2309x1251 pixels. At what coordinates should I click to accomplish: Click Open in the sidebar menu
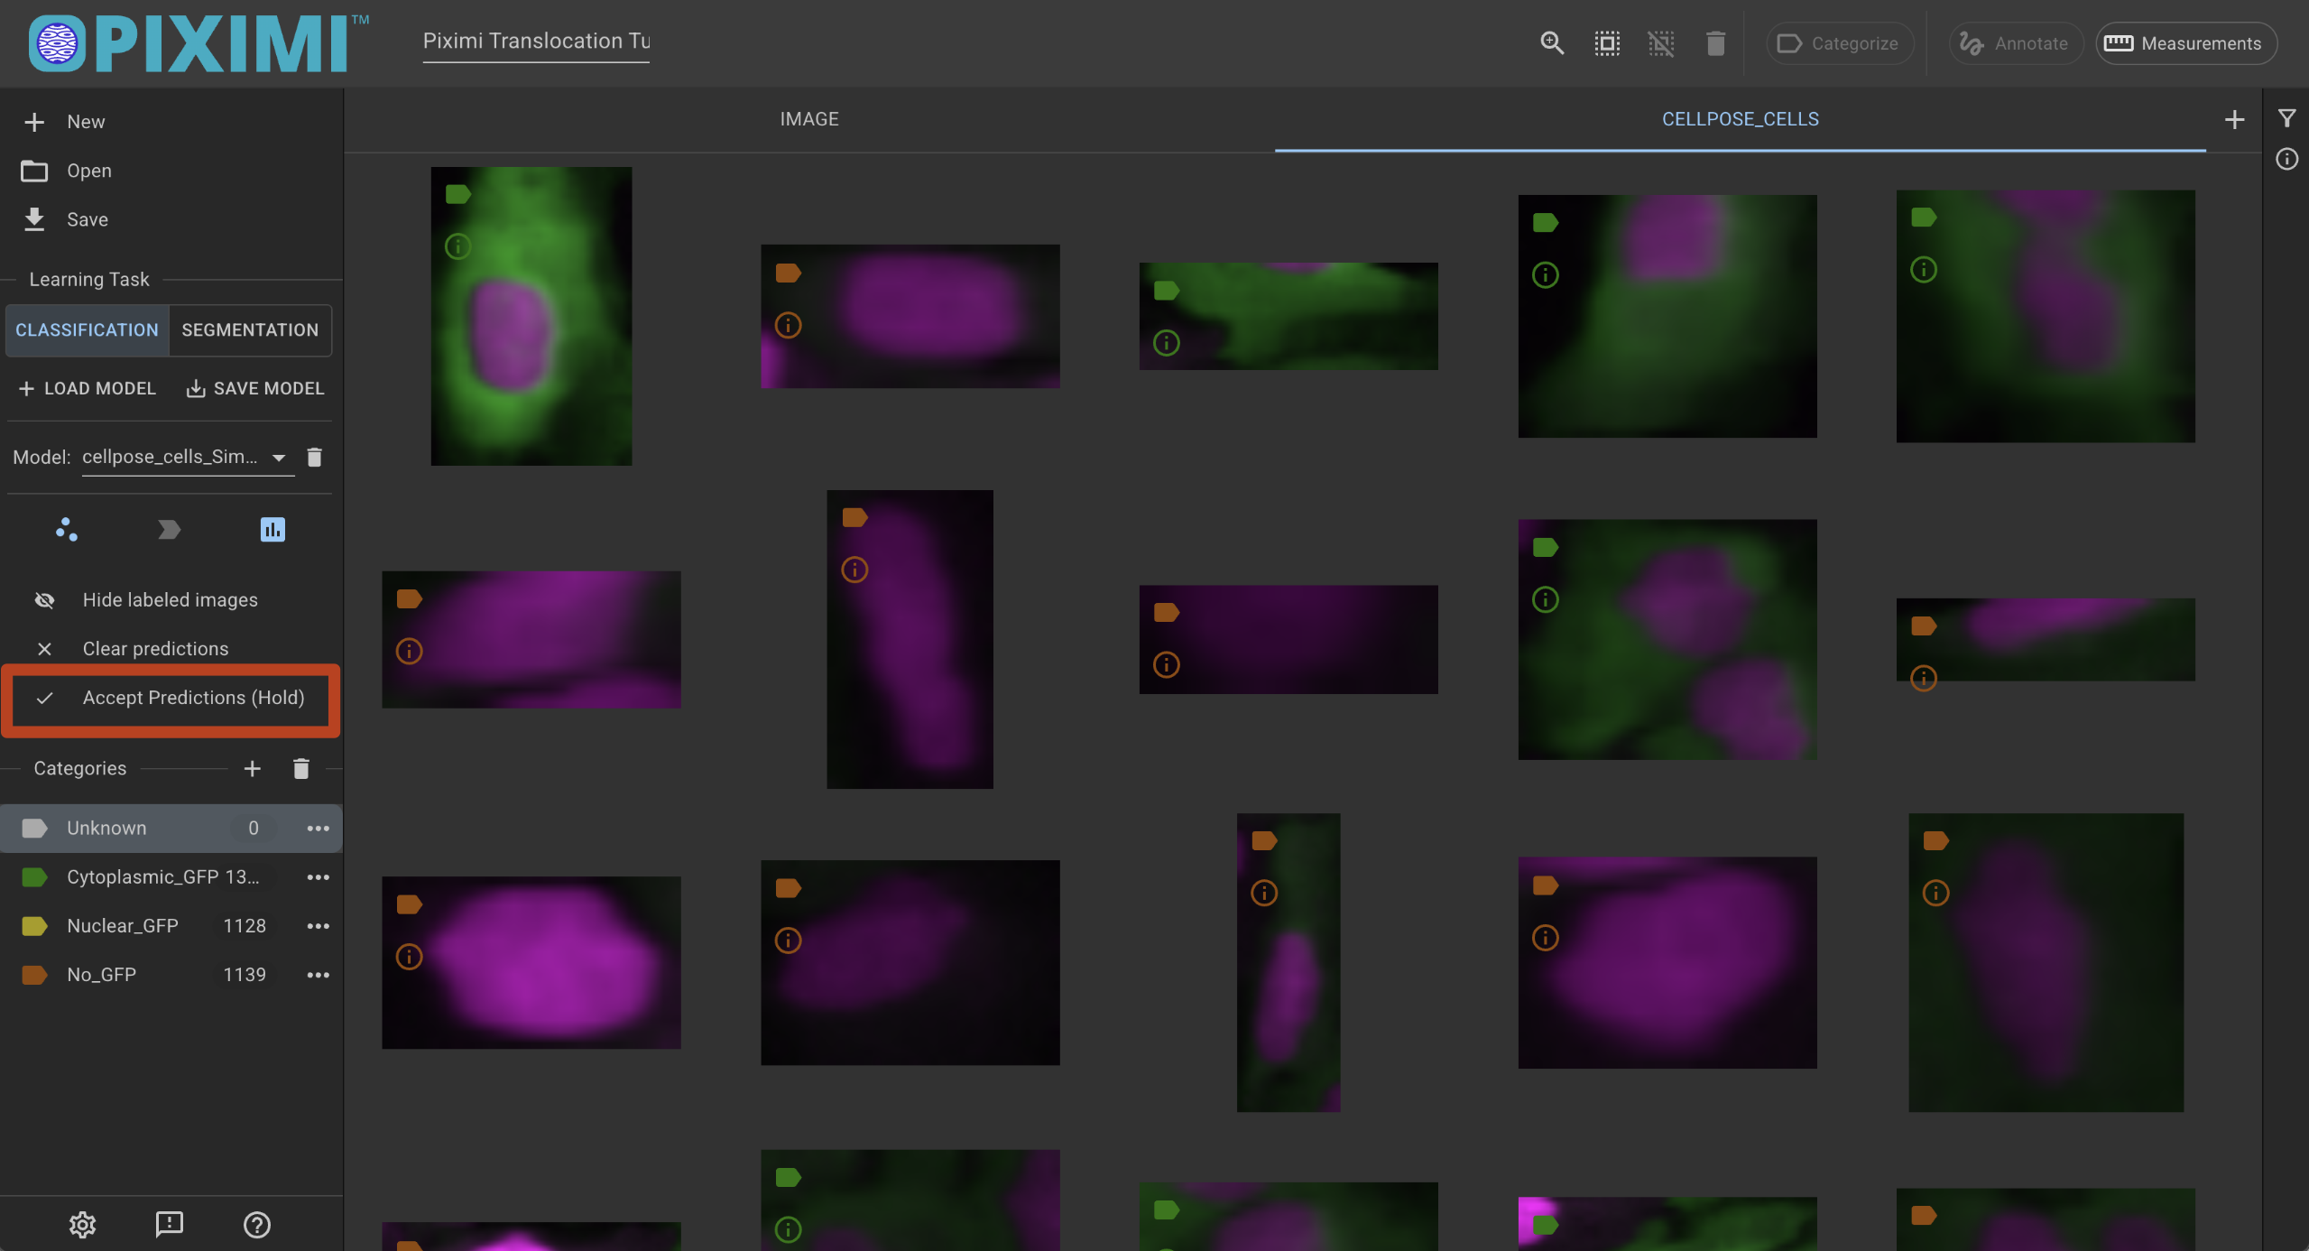pos(171,171)
